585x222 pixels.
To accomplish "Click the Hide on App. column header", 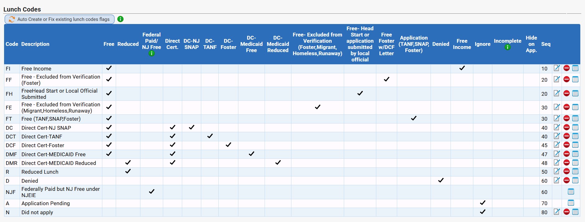I will [531, 44].
